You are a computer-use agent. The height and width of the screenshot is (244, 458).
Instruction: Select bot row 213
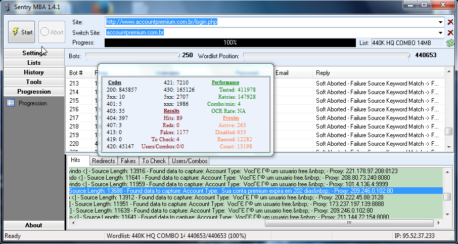[255, 84]
